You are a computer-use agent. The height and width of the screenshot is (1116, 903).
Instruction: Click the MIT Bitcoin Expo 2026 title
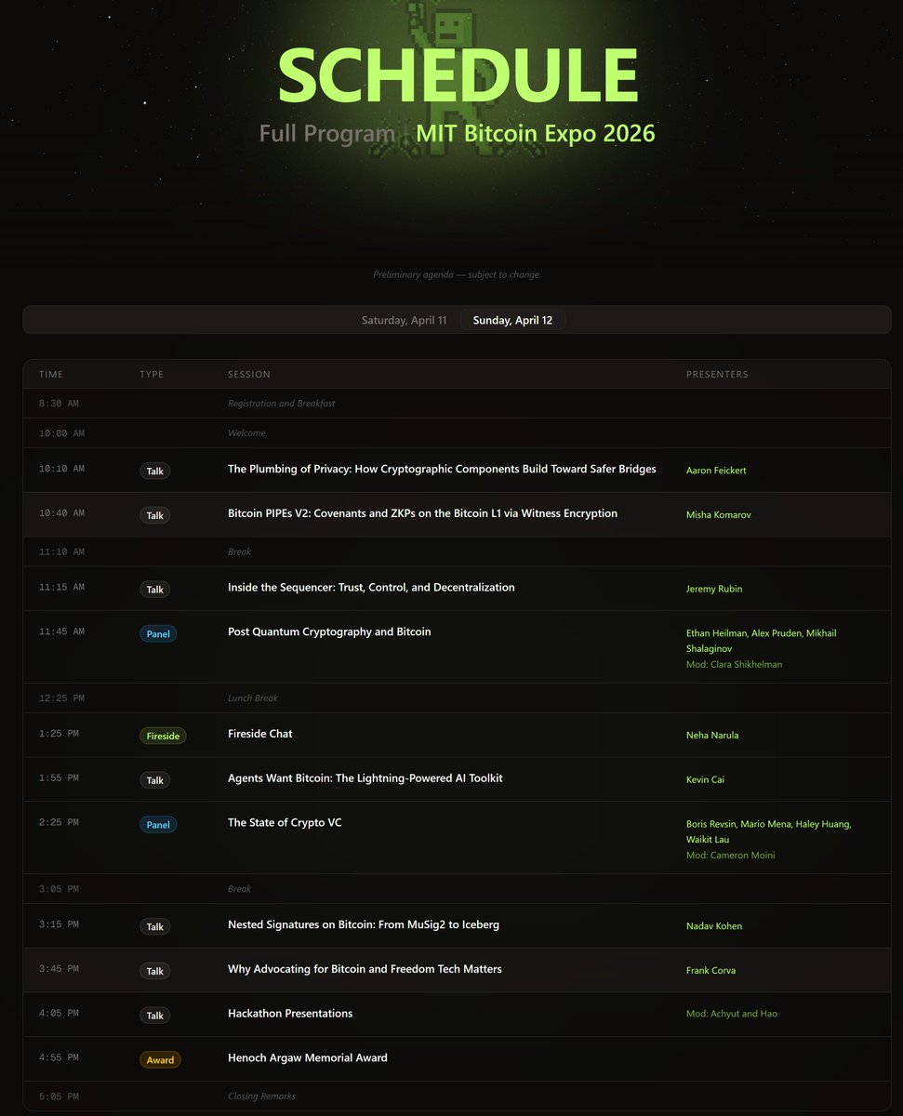pyautogui.click(x=535, y=133)
